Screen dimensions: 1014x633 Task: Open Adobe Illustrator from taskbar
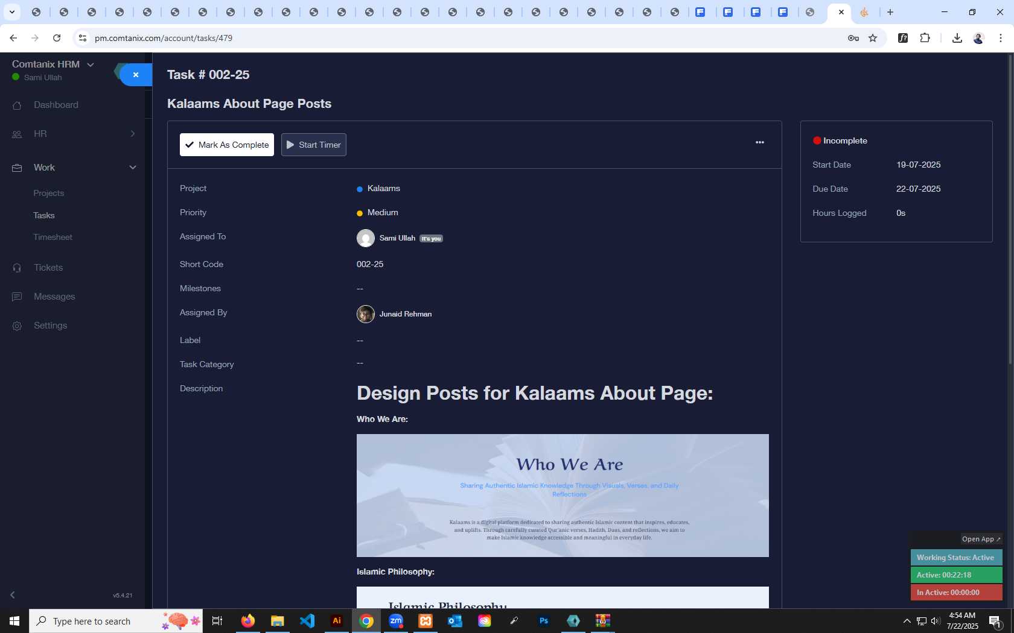coord(337,621)
